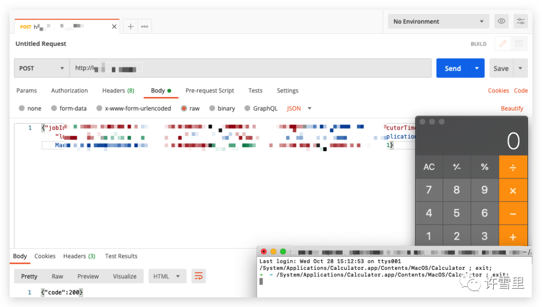Switch to the request Body tab
The width and height of the screenshot is (542, 307).
click(161, 90)
